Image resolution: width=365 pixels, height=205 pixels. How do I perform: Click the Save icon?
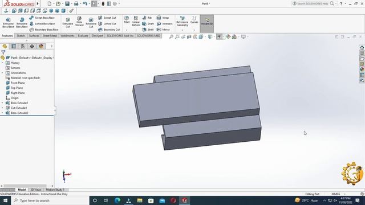[x=67, y=3]
